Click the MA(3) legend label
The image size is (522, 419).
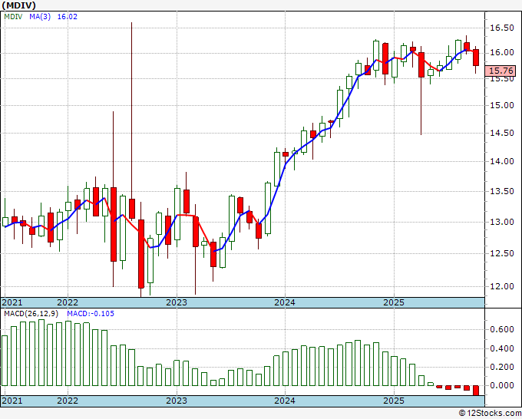[40, 16]
